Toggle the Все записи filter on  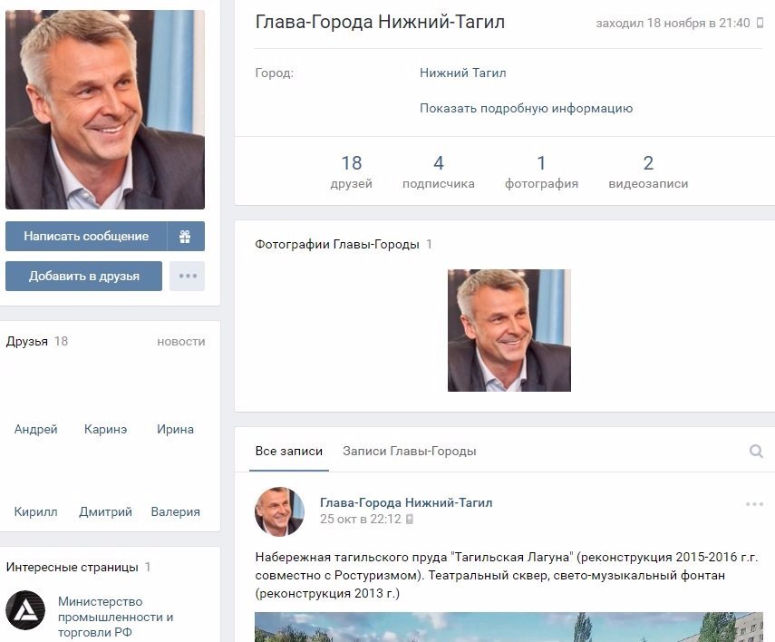[289, 450]
